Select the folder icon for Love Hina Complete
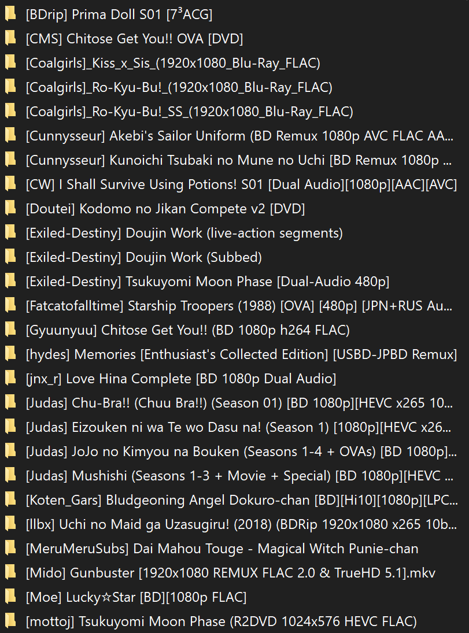 click(10, 378)
